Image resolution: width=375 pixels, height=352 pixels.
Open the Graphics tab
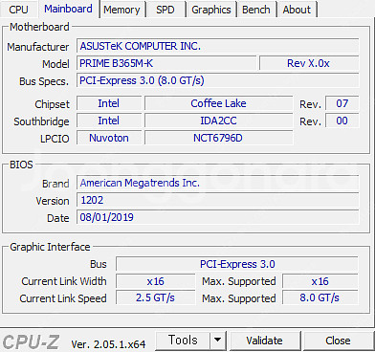pos(211,10)
